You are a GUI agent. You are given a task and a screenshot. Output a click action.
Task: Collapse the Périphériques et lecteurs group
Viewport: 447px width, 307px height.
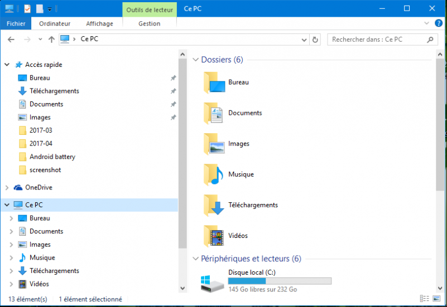(x=195, y=259)
